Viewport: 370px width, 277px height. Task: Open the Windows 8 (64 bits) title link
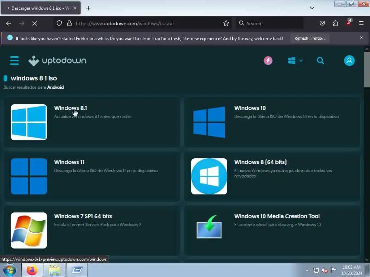pyautogui.click(x=261, y=162)
